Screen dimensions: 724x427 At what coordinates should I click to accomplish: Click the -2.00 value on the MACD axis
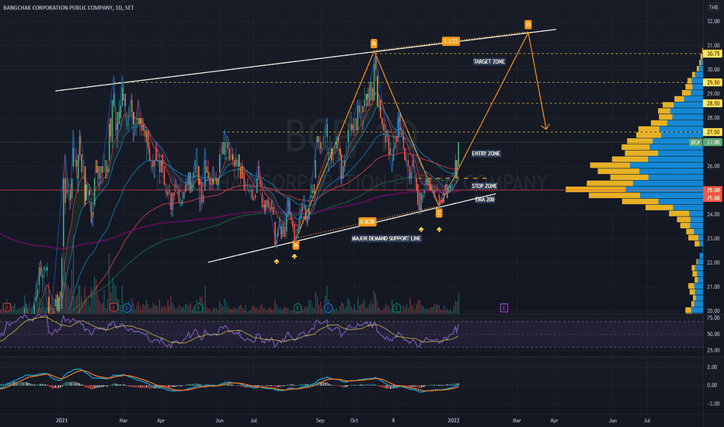712,404
